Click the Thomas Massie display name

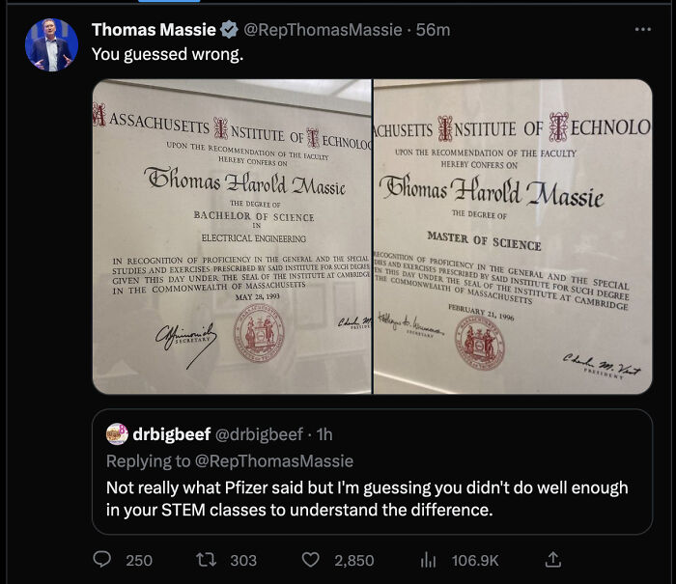(x=154, y=30)
